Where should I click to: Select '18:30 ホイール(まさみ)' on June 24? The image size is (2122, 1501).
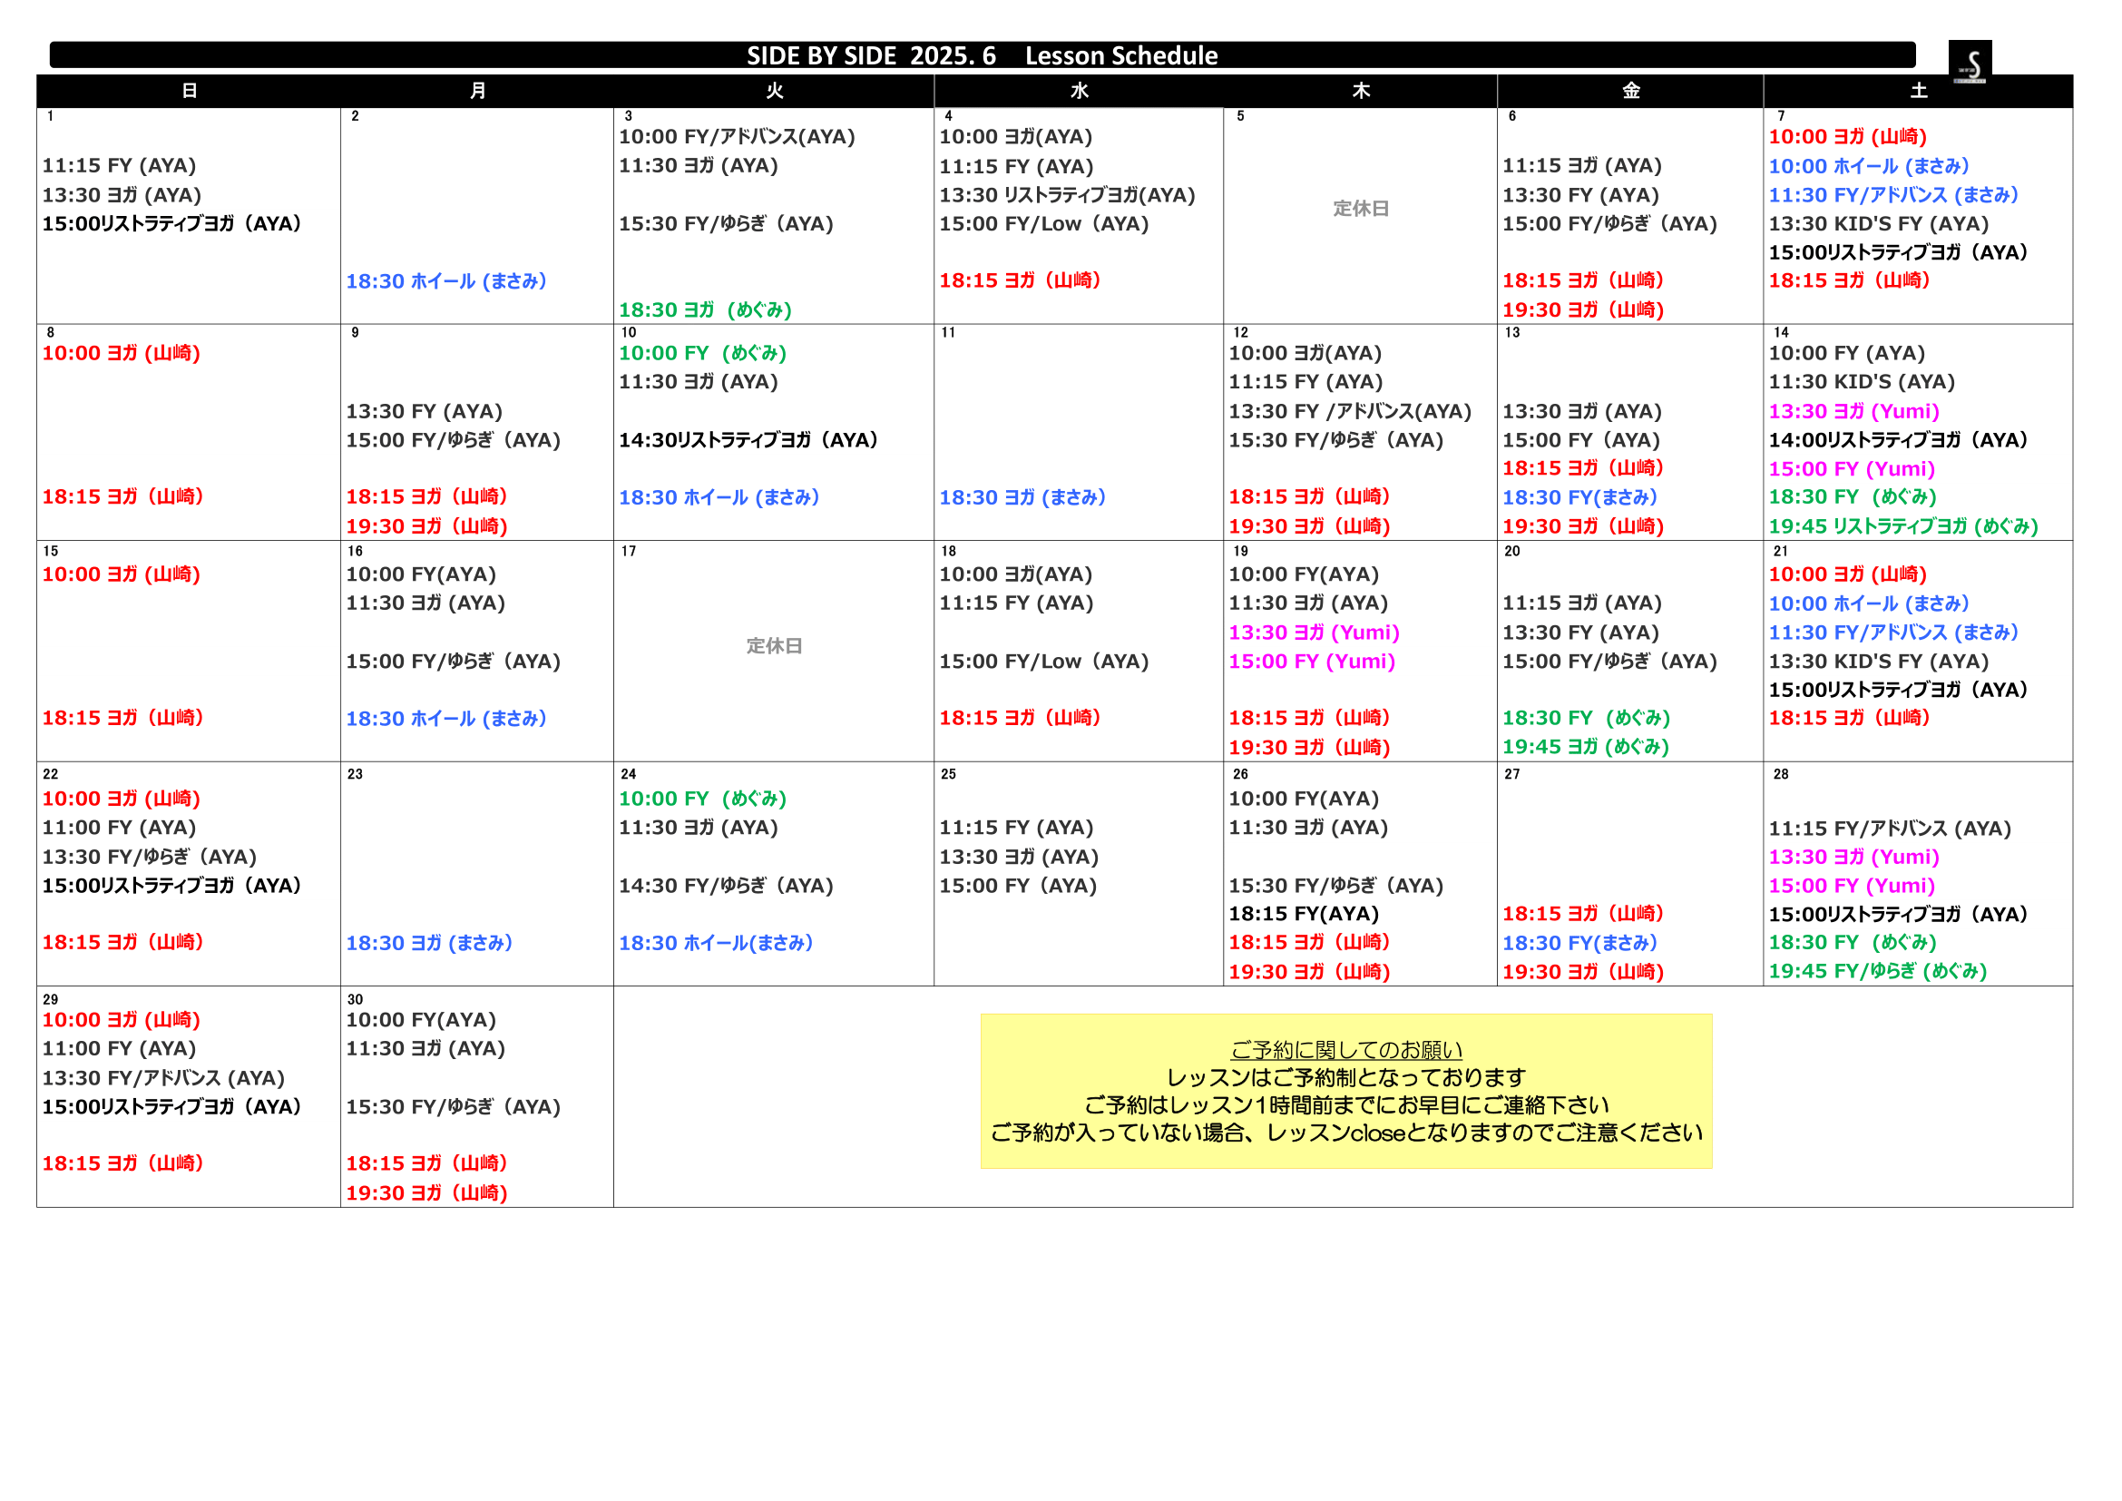pyautogui.click(x=717, y=943)
